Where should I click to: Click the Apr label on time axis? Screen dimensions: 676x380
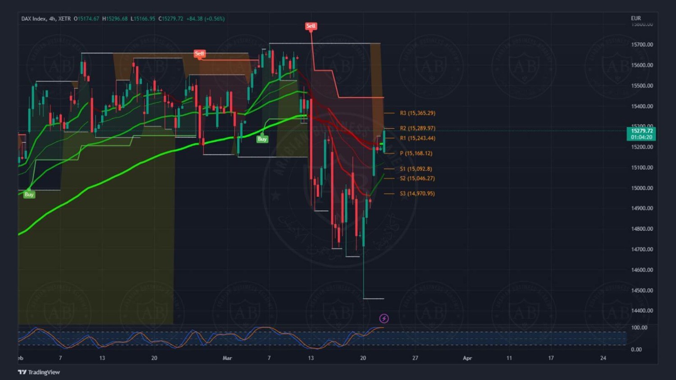pyautogui.click(x=467, y=358)
